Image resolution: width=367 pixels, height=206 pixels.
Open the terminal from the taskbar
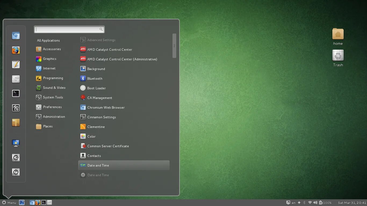[x=44, y=203]
